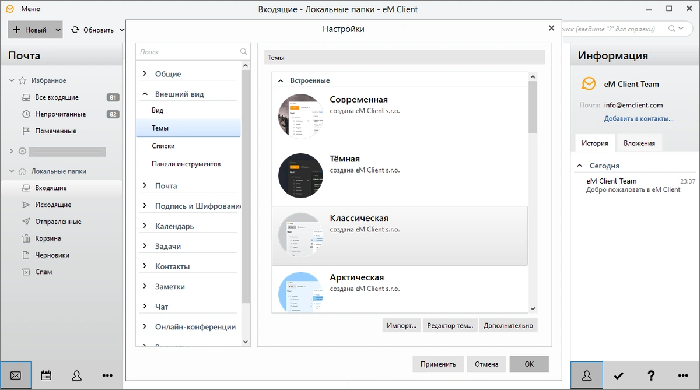Switch to the Вложения tab
Image resolution: width=700 pixels, height=390 pixels.
click(639, 143)
